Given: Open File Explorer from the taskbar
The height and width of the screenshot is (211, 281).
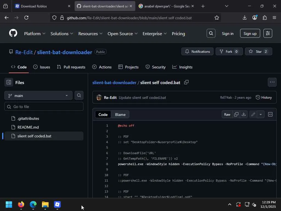Looking at the screenshot, I should pos(45,204).
